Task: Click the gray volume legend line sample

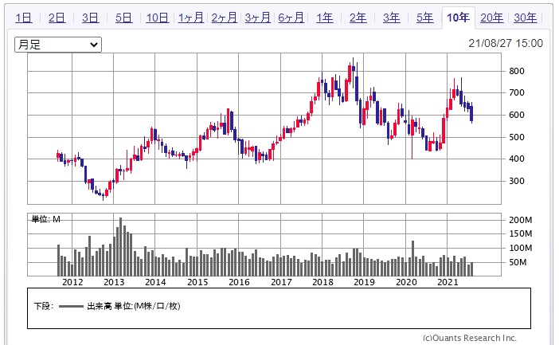Action: click(71, 306)
